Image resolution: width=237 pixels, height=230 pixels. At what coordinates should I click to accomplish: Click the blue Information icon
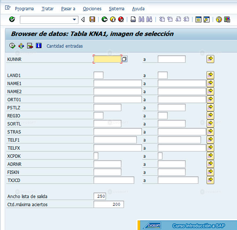pyautogui.click(x=39, y=45)
